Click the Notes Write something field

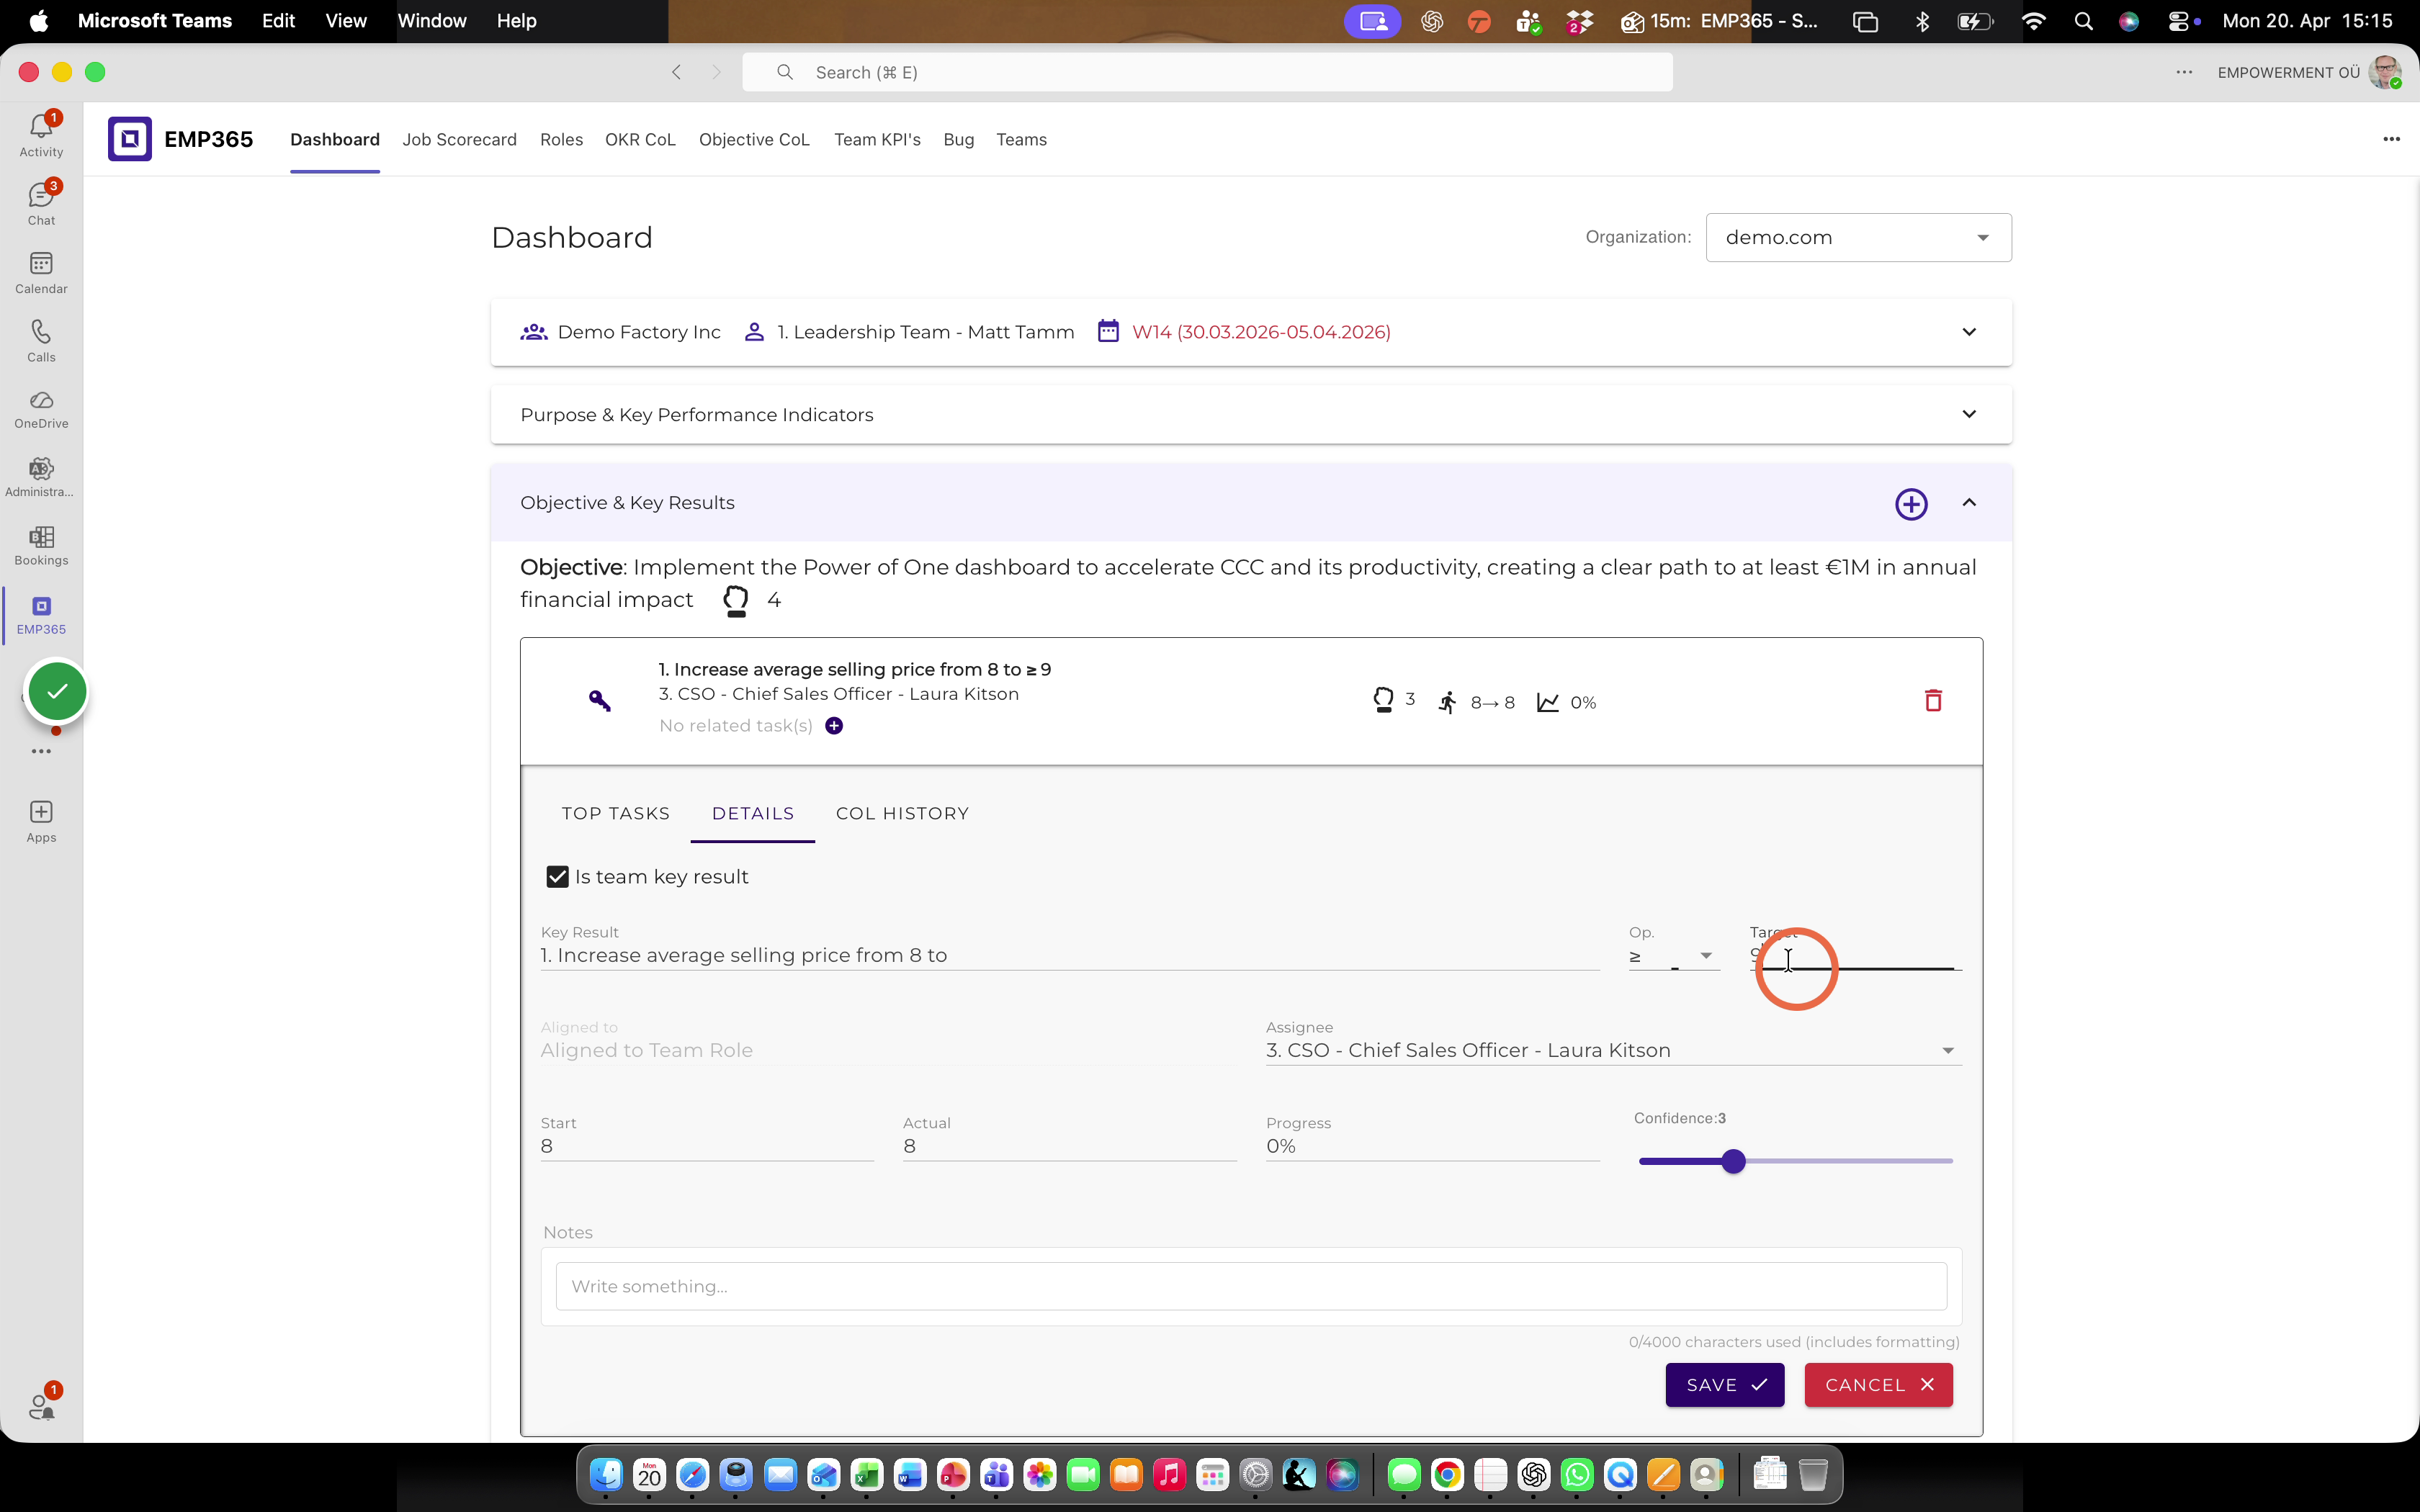(1251, 1286)
